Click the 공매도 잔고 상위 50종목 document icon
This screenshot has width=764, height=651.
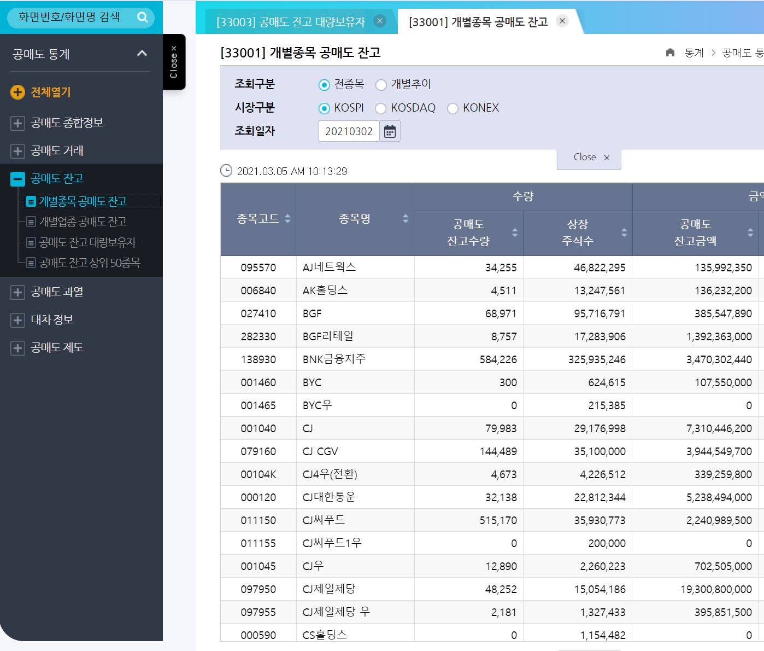(31, 263)
